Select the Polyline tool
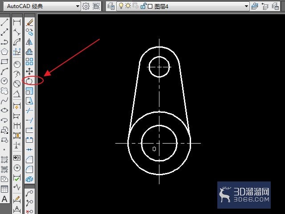 pyautogui.click(x=4, y=42)
